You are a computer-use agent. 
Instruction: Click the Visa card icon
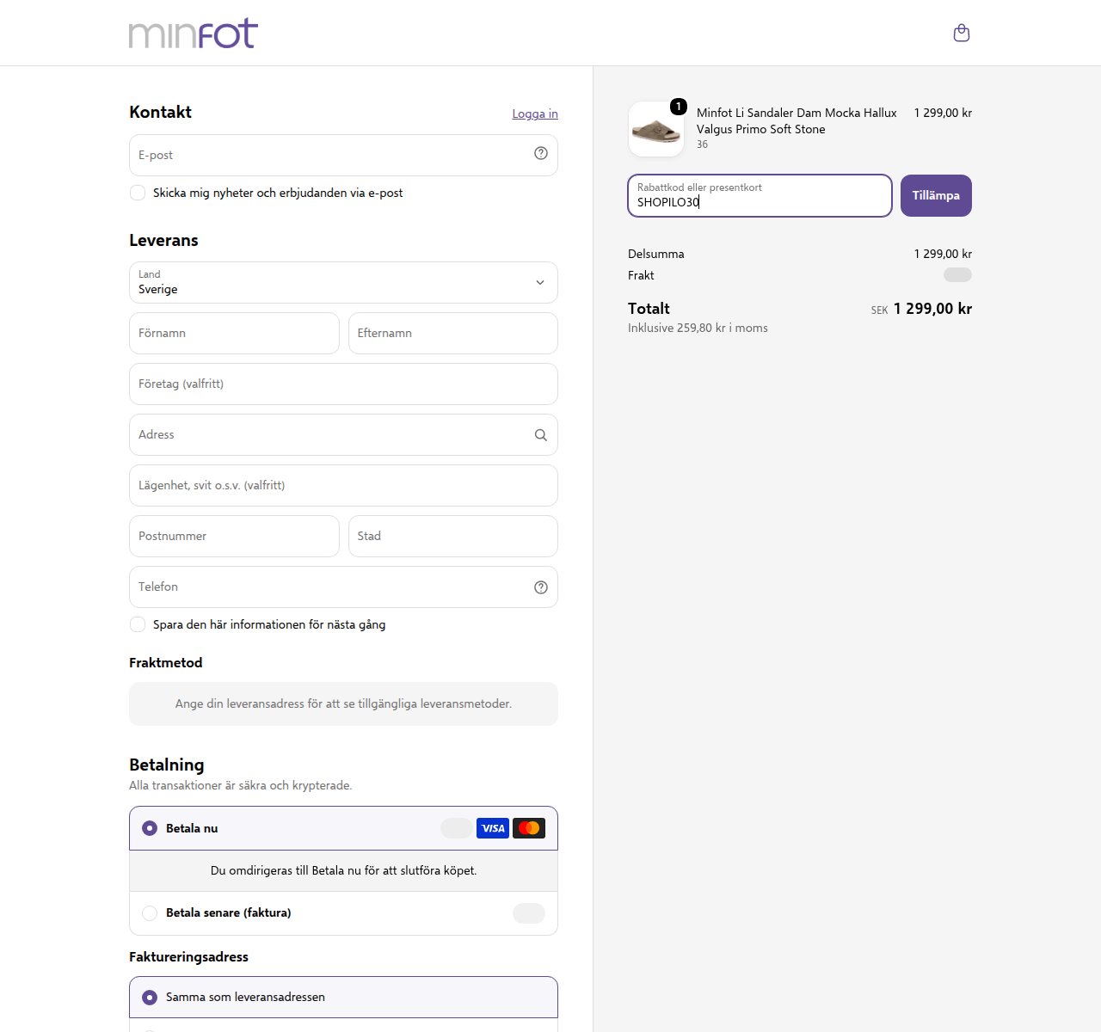[x=493, y=828]
